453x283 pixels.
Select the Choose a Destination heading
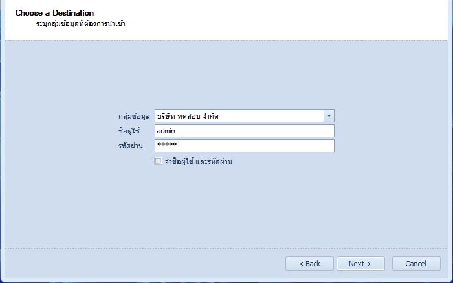pos(54,13)
